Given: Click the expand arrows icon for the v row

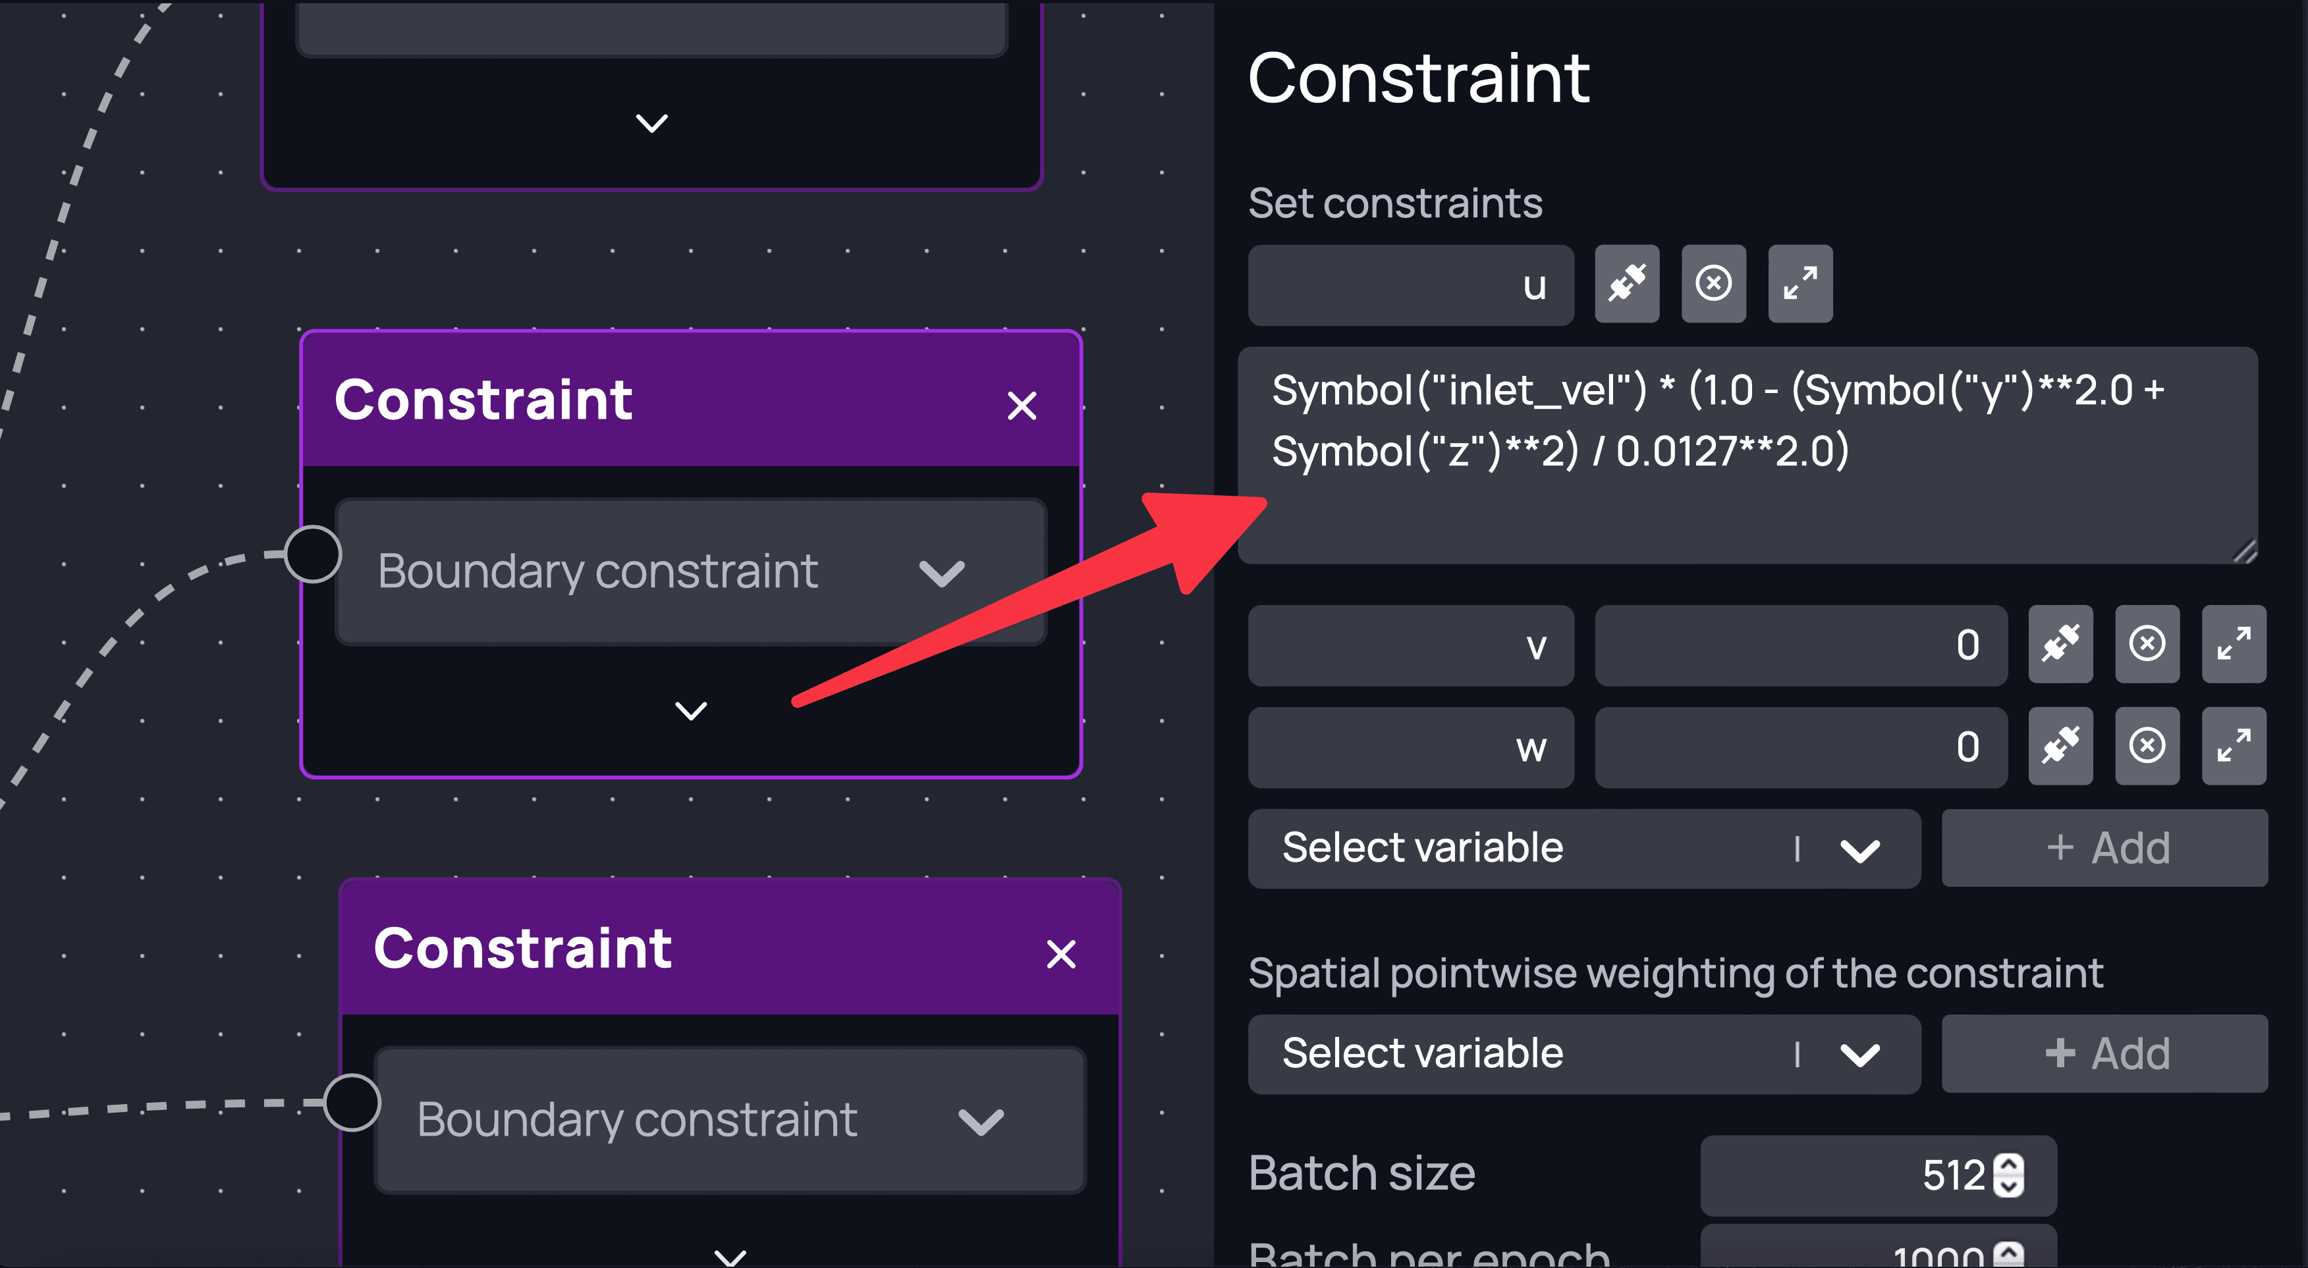Looking at the screenshot, I should 2234,645.
